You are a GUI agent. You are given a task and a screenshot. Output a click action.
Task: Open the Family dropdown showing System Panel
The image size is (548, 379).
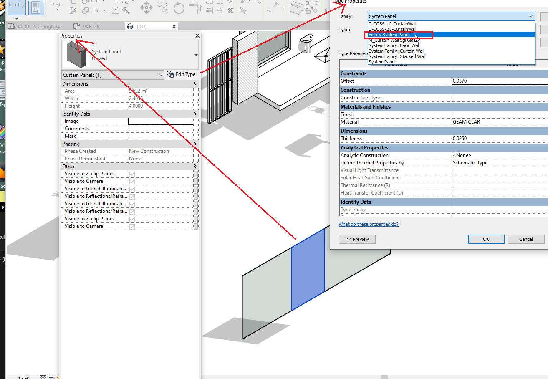(x=531, y=16)
